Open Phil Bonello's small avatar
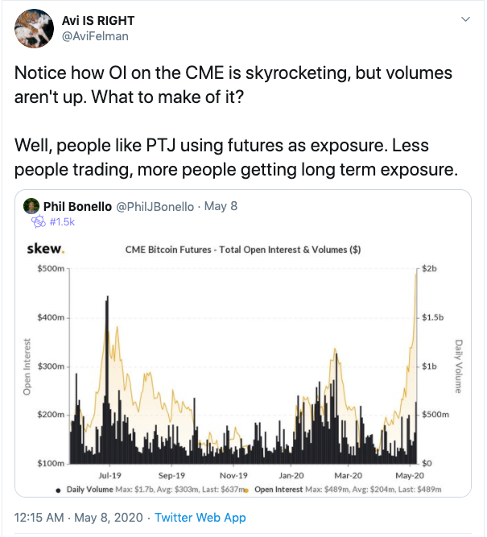Image resolution: width=487 pixels, height=537 pixels. 31,206
